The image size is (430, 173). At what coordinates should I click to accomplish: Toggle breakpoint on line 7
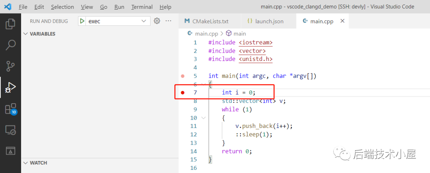[x=183, y=92]
